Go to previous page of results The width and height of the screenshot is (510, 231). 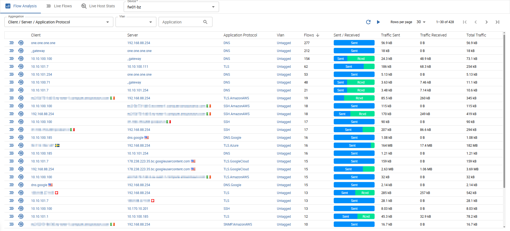(476, 22)
